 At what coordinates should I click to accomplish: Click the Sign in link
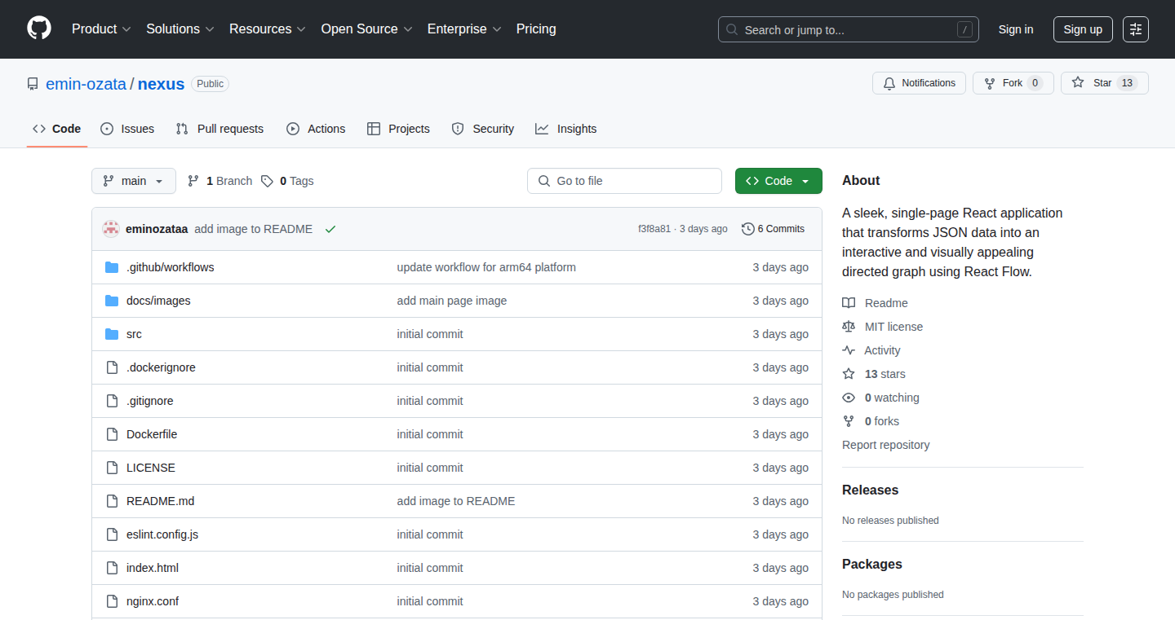tap(1016, 29)
